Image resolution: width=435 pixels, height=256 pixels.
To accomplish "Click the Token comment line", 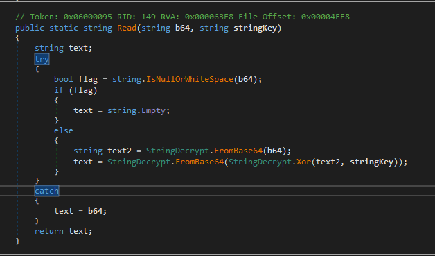I will [183, 17].
